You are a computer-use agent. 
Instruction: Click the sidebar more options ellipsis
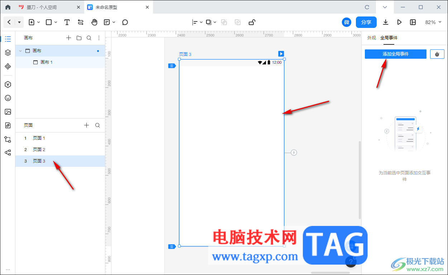pyautogui.click(x=8, y=269)
